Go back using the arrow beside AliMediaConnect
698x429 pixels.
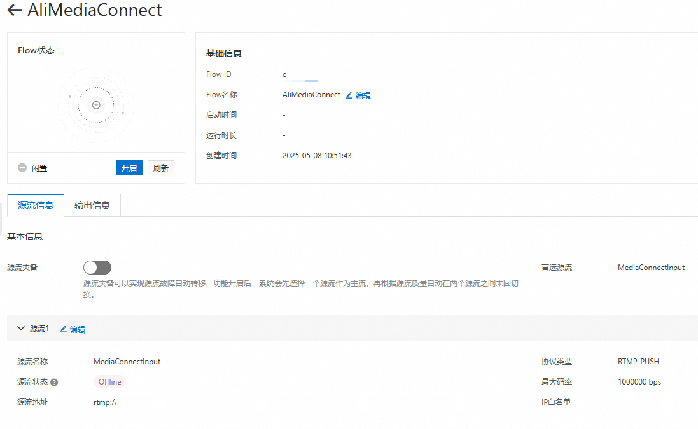(x=15, y=10)
